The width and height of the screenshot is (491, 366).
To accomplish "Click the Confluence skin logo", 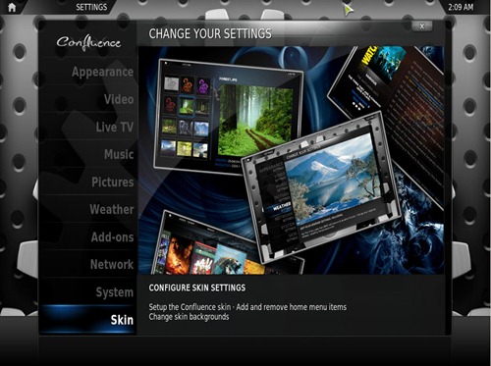I will pos(88,42).
